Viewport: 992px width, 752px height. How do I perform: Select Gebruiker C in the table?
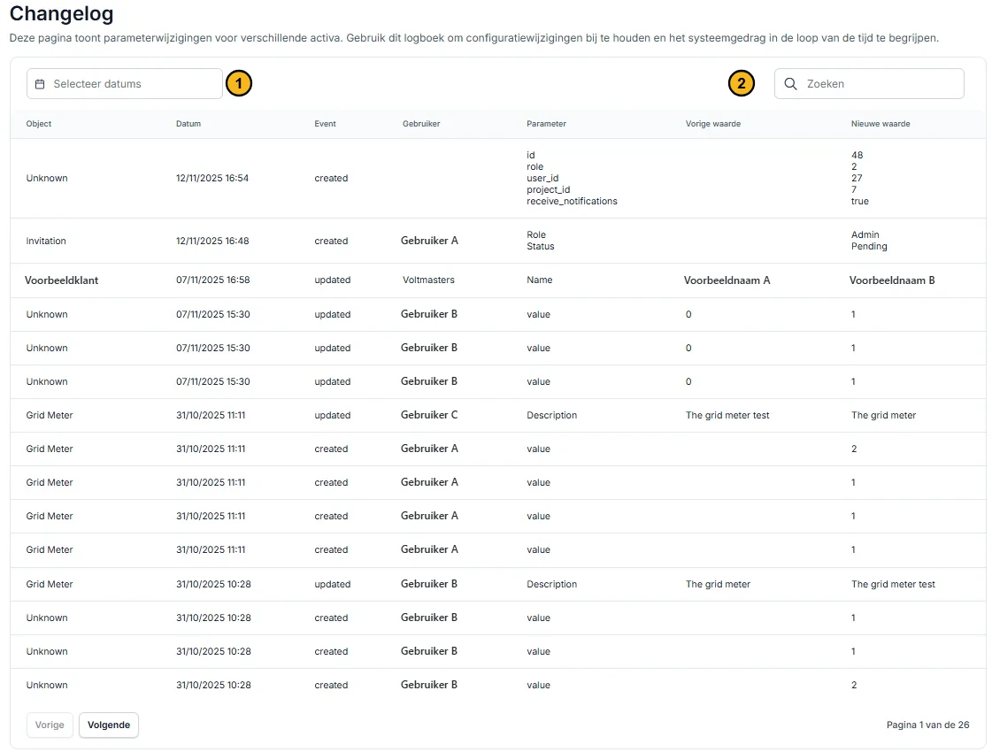[x=429, y=415]
